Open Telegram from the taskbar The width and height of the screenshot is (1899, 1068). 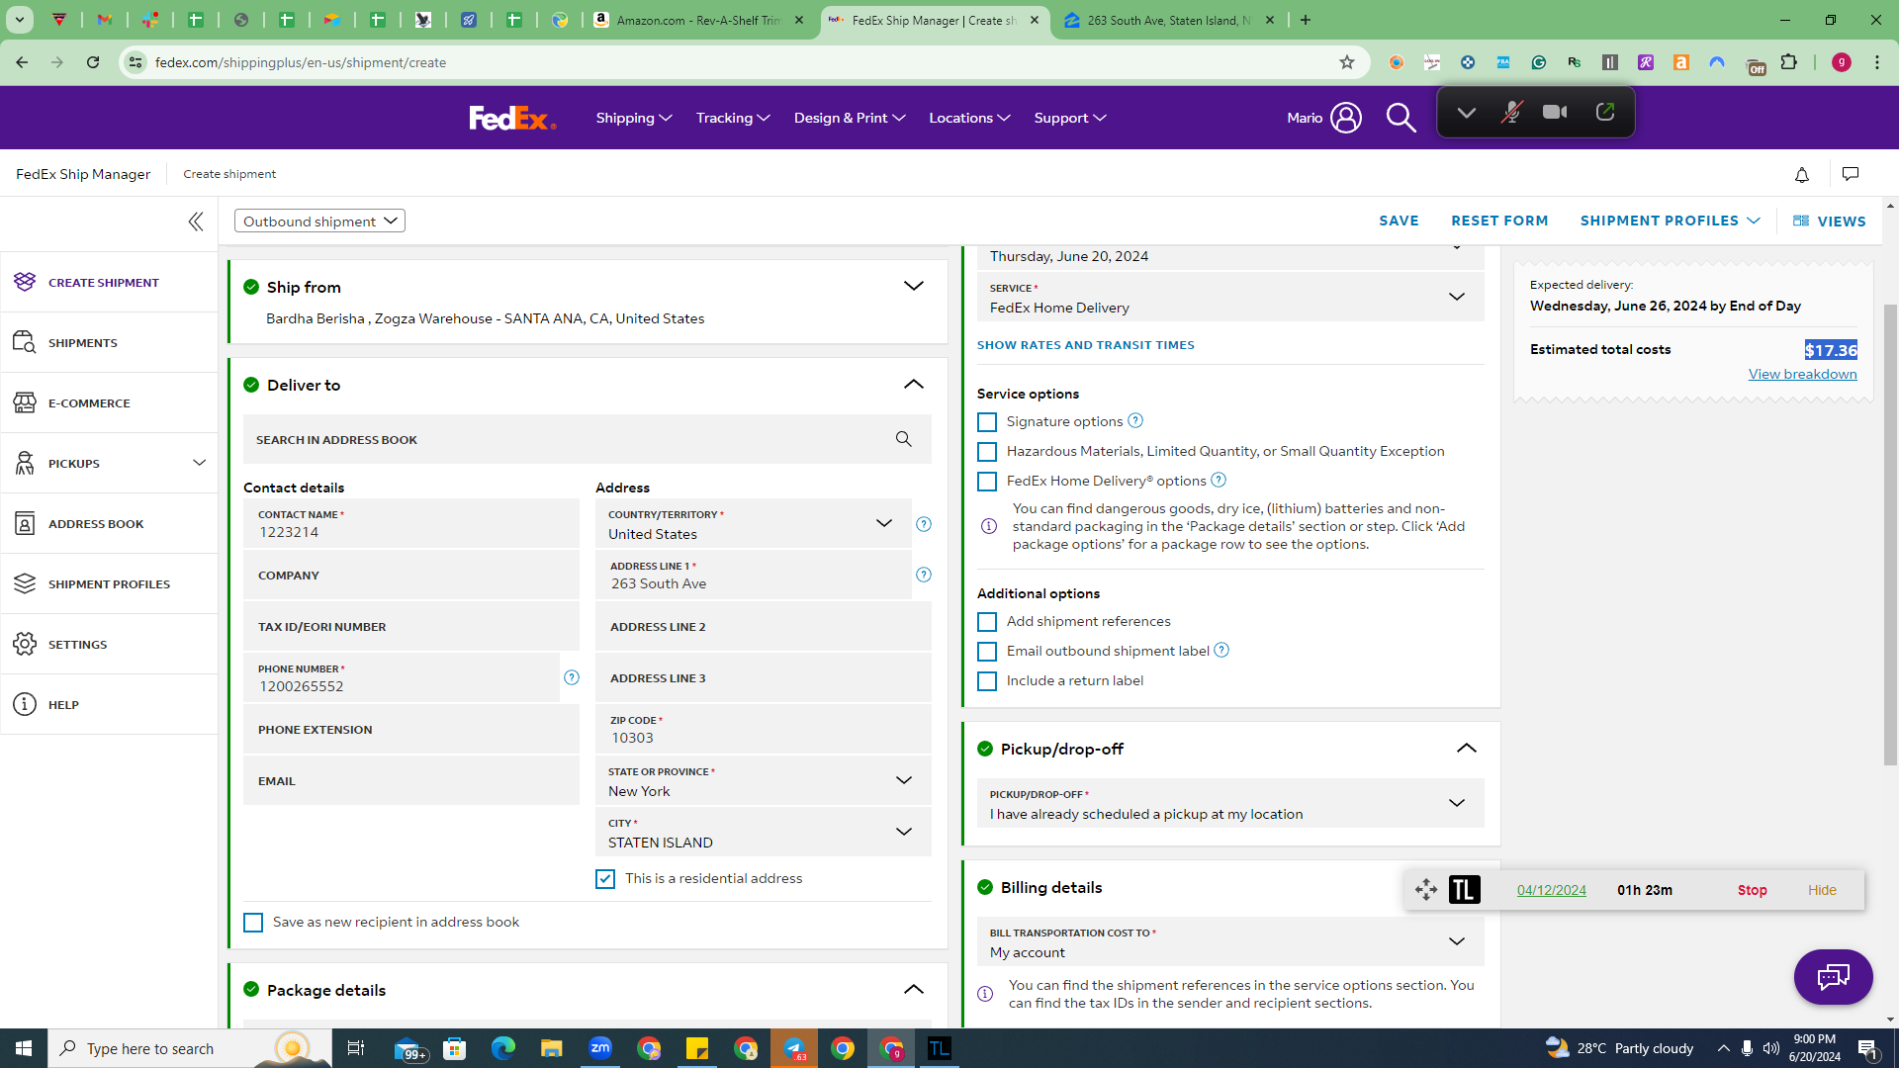(794, 1048)
